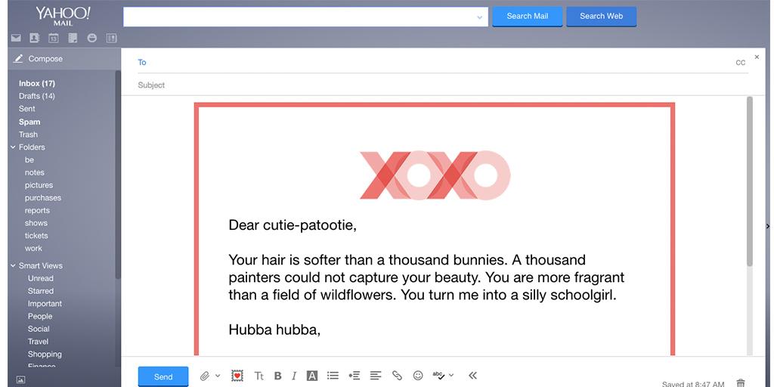The image size is (774, 387).
Task: Show People smart view
Action: pyautogui.click(x=40, y=317)
